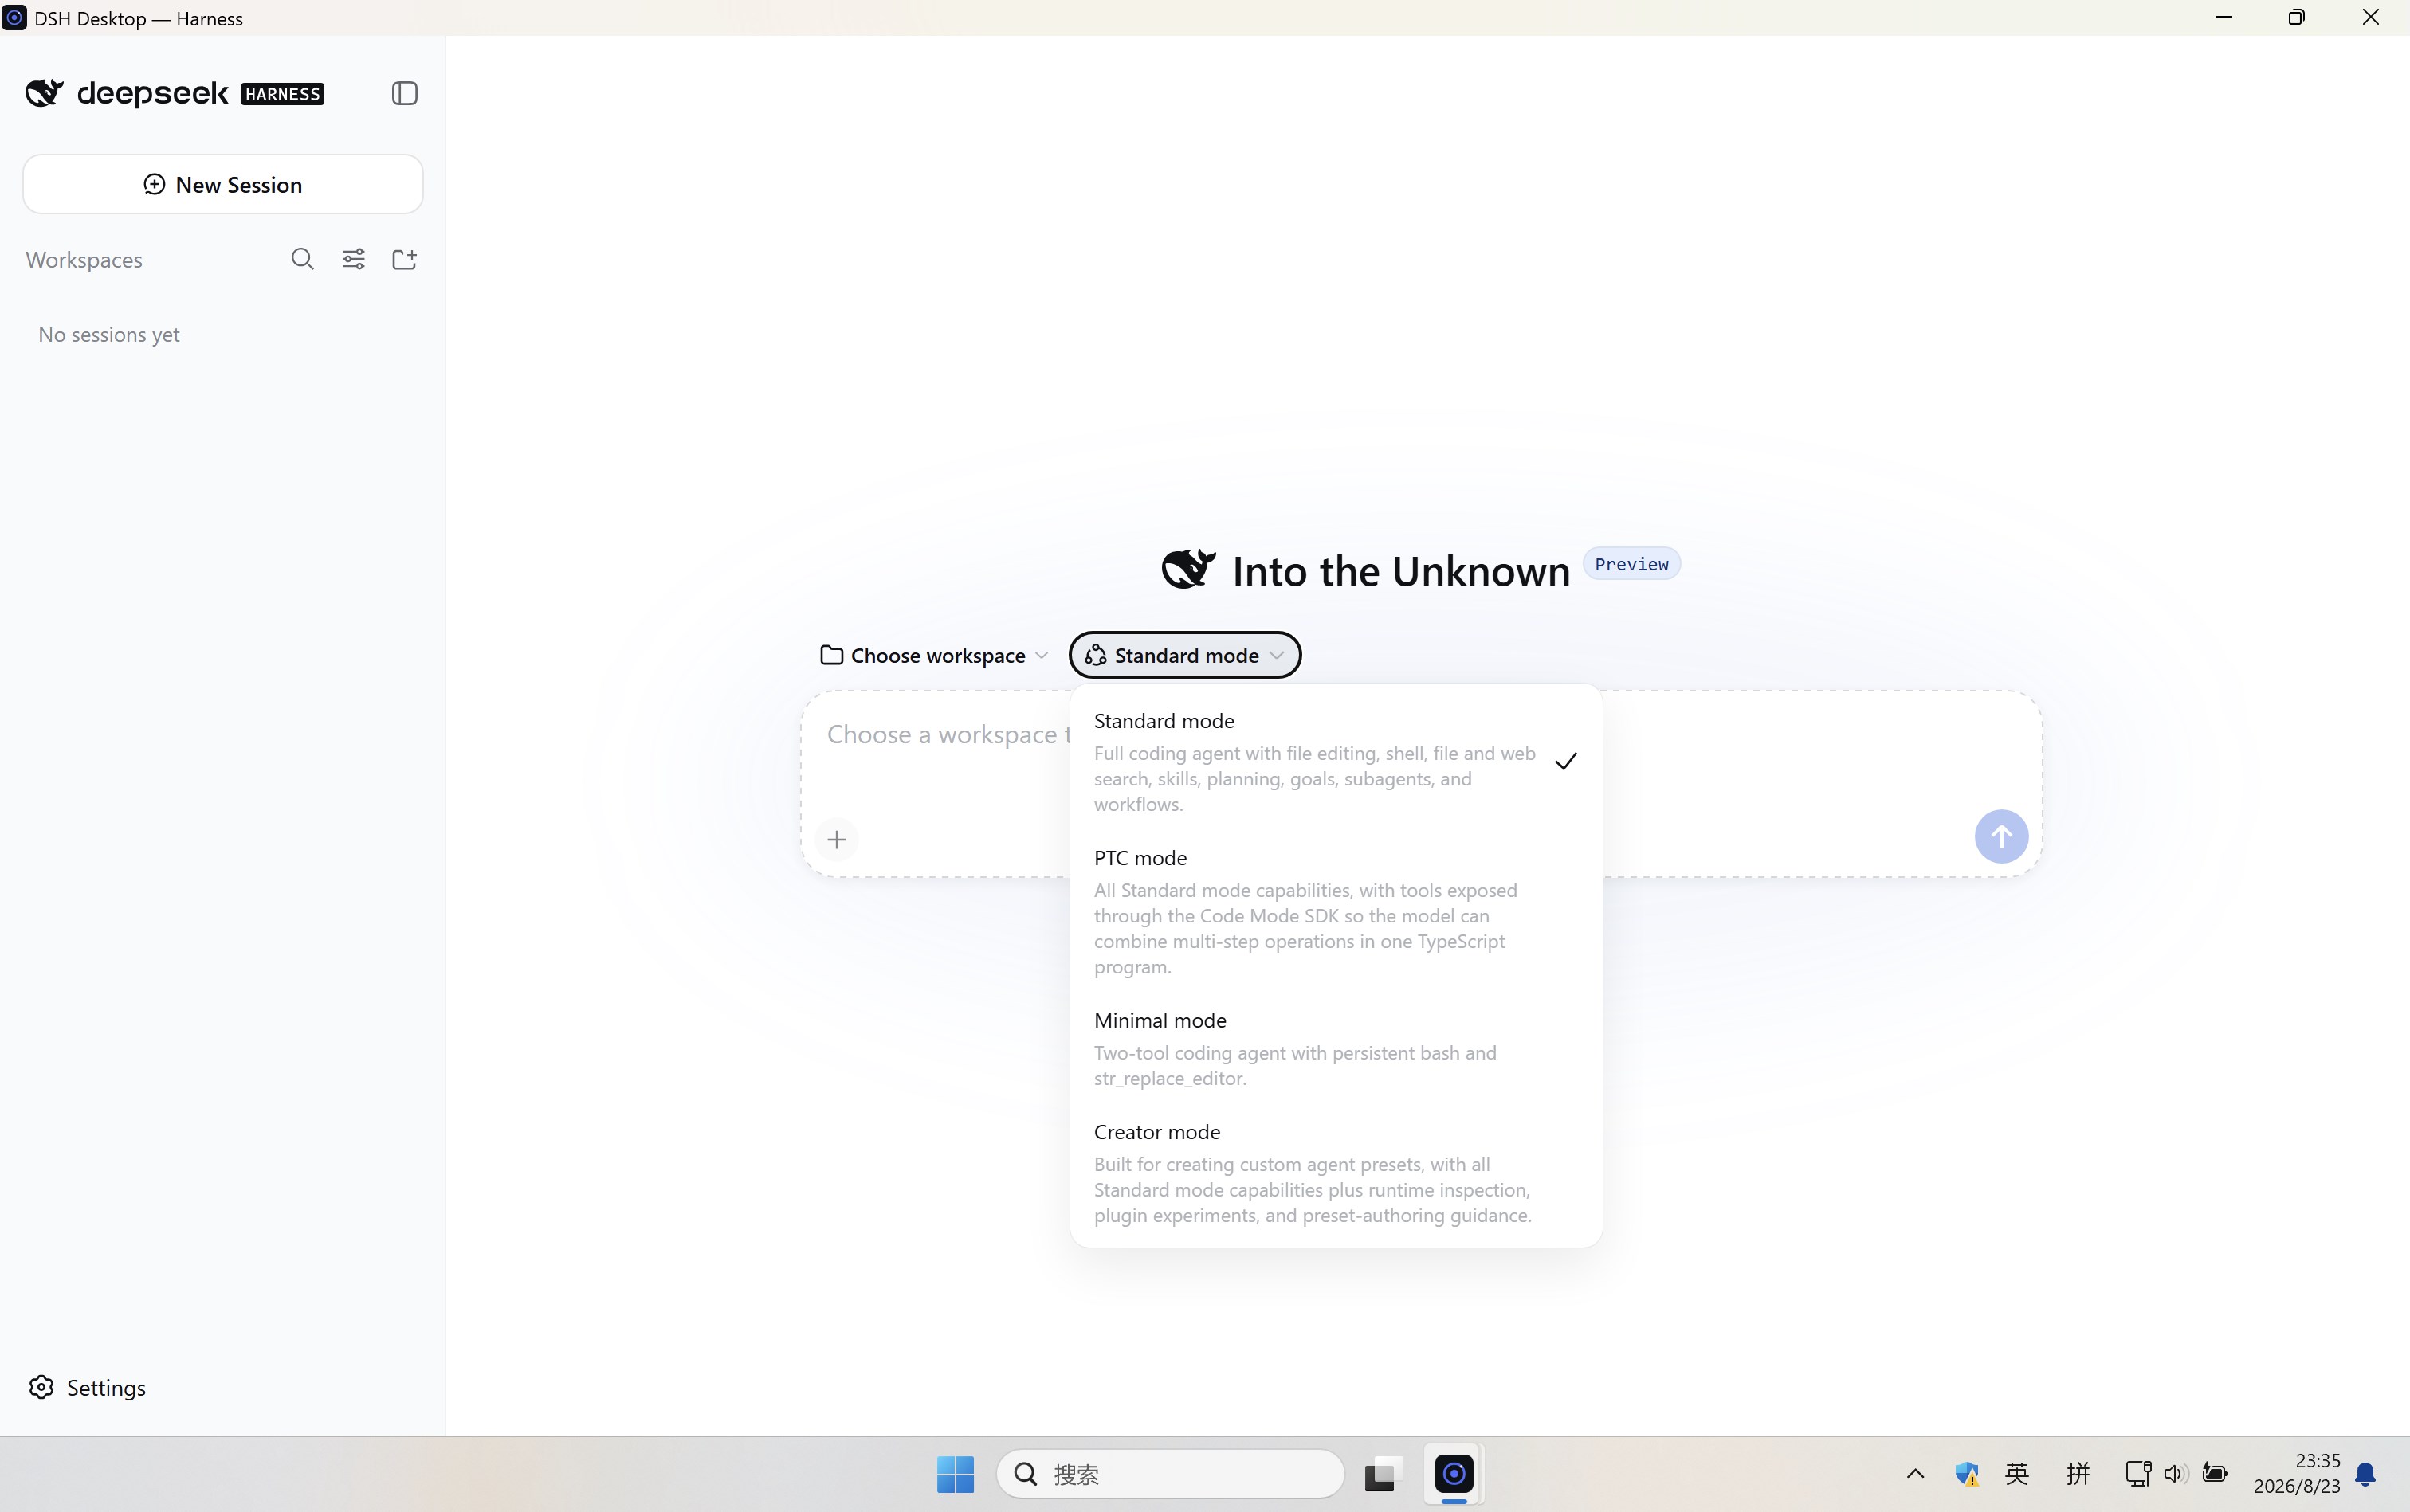2410x1512 pixels.
Task: Click the taskbar search box
Action: point(1171,1474)
